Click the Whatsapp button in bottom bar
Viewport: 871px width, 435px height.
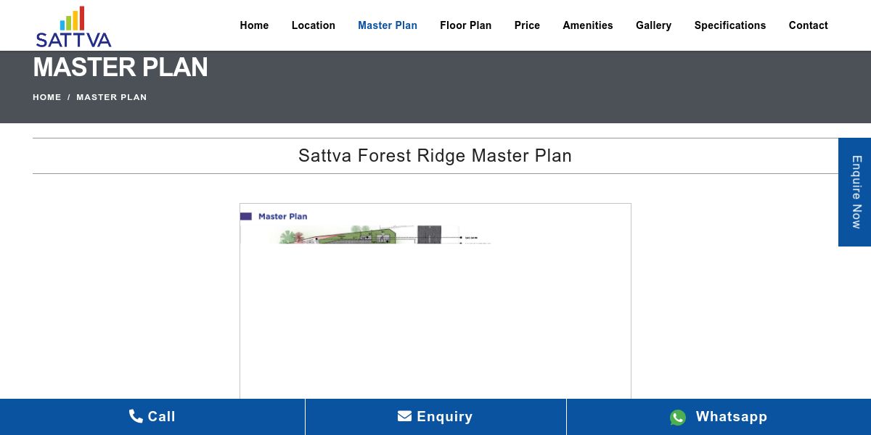pos(719,417)
